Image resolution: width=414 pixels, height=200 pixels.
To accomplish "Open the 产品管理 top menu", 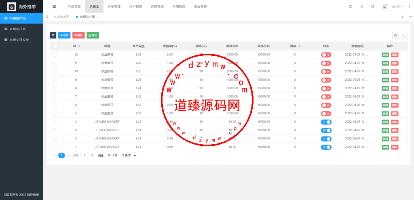I will 74,6.
